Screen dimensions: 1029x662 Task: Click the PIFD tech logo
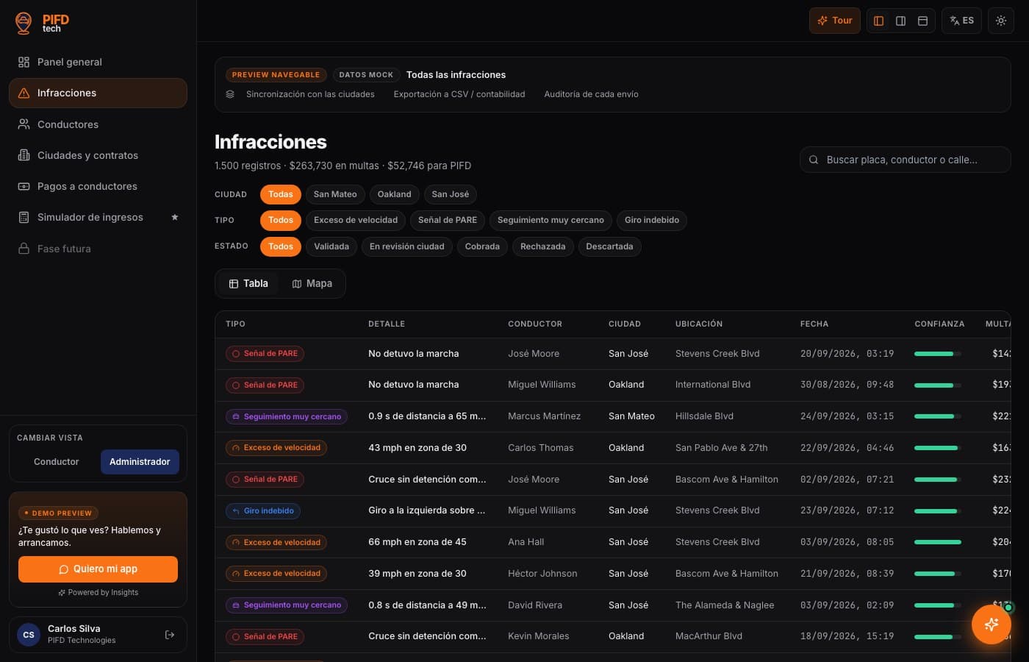(42, 23)
